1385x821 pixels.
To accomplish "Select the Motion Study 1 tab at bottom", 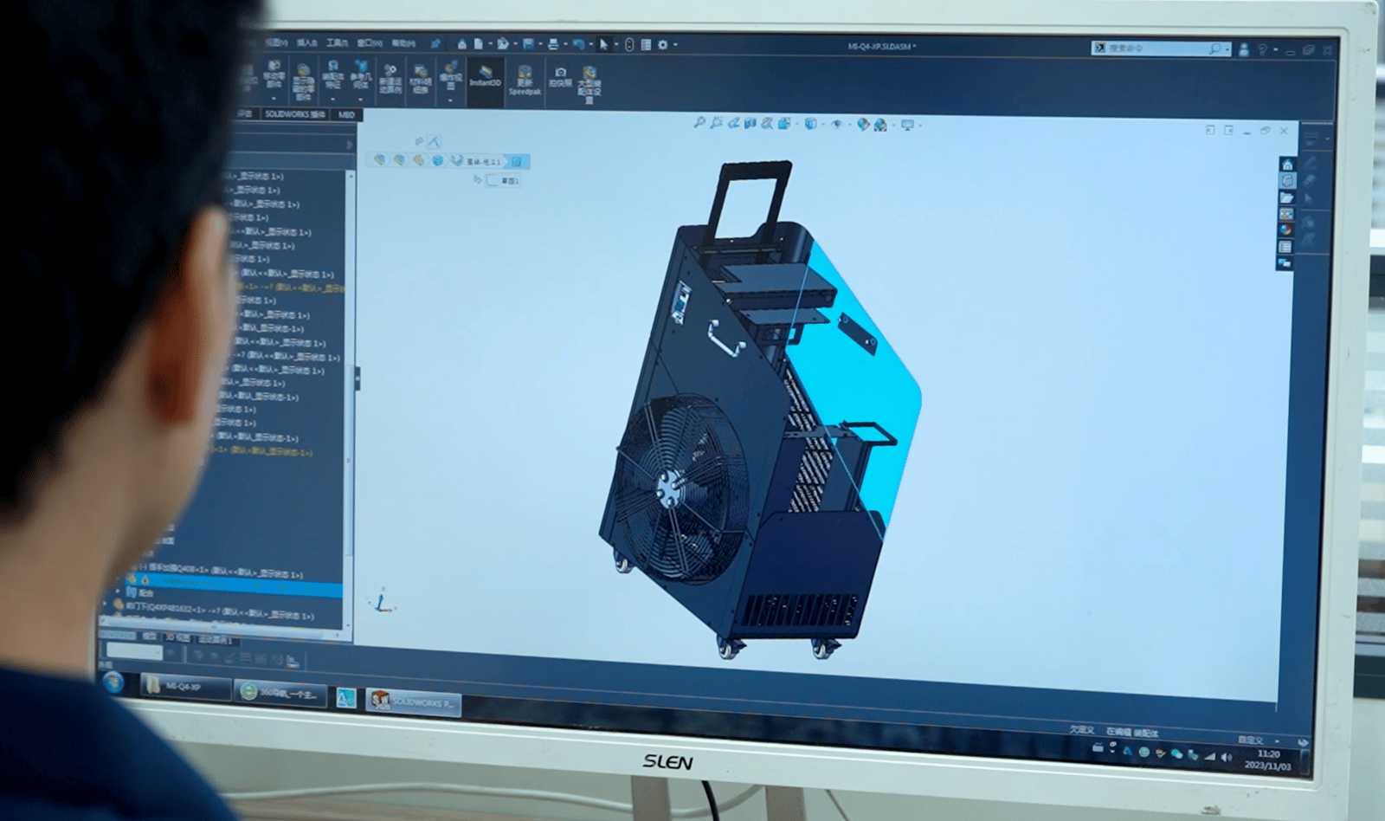I will point(215,639).
